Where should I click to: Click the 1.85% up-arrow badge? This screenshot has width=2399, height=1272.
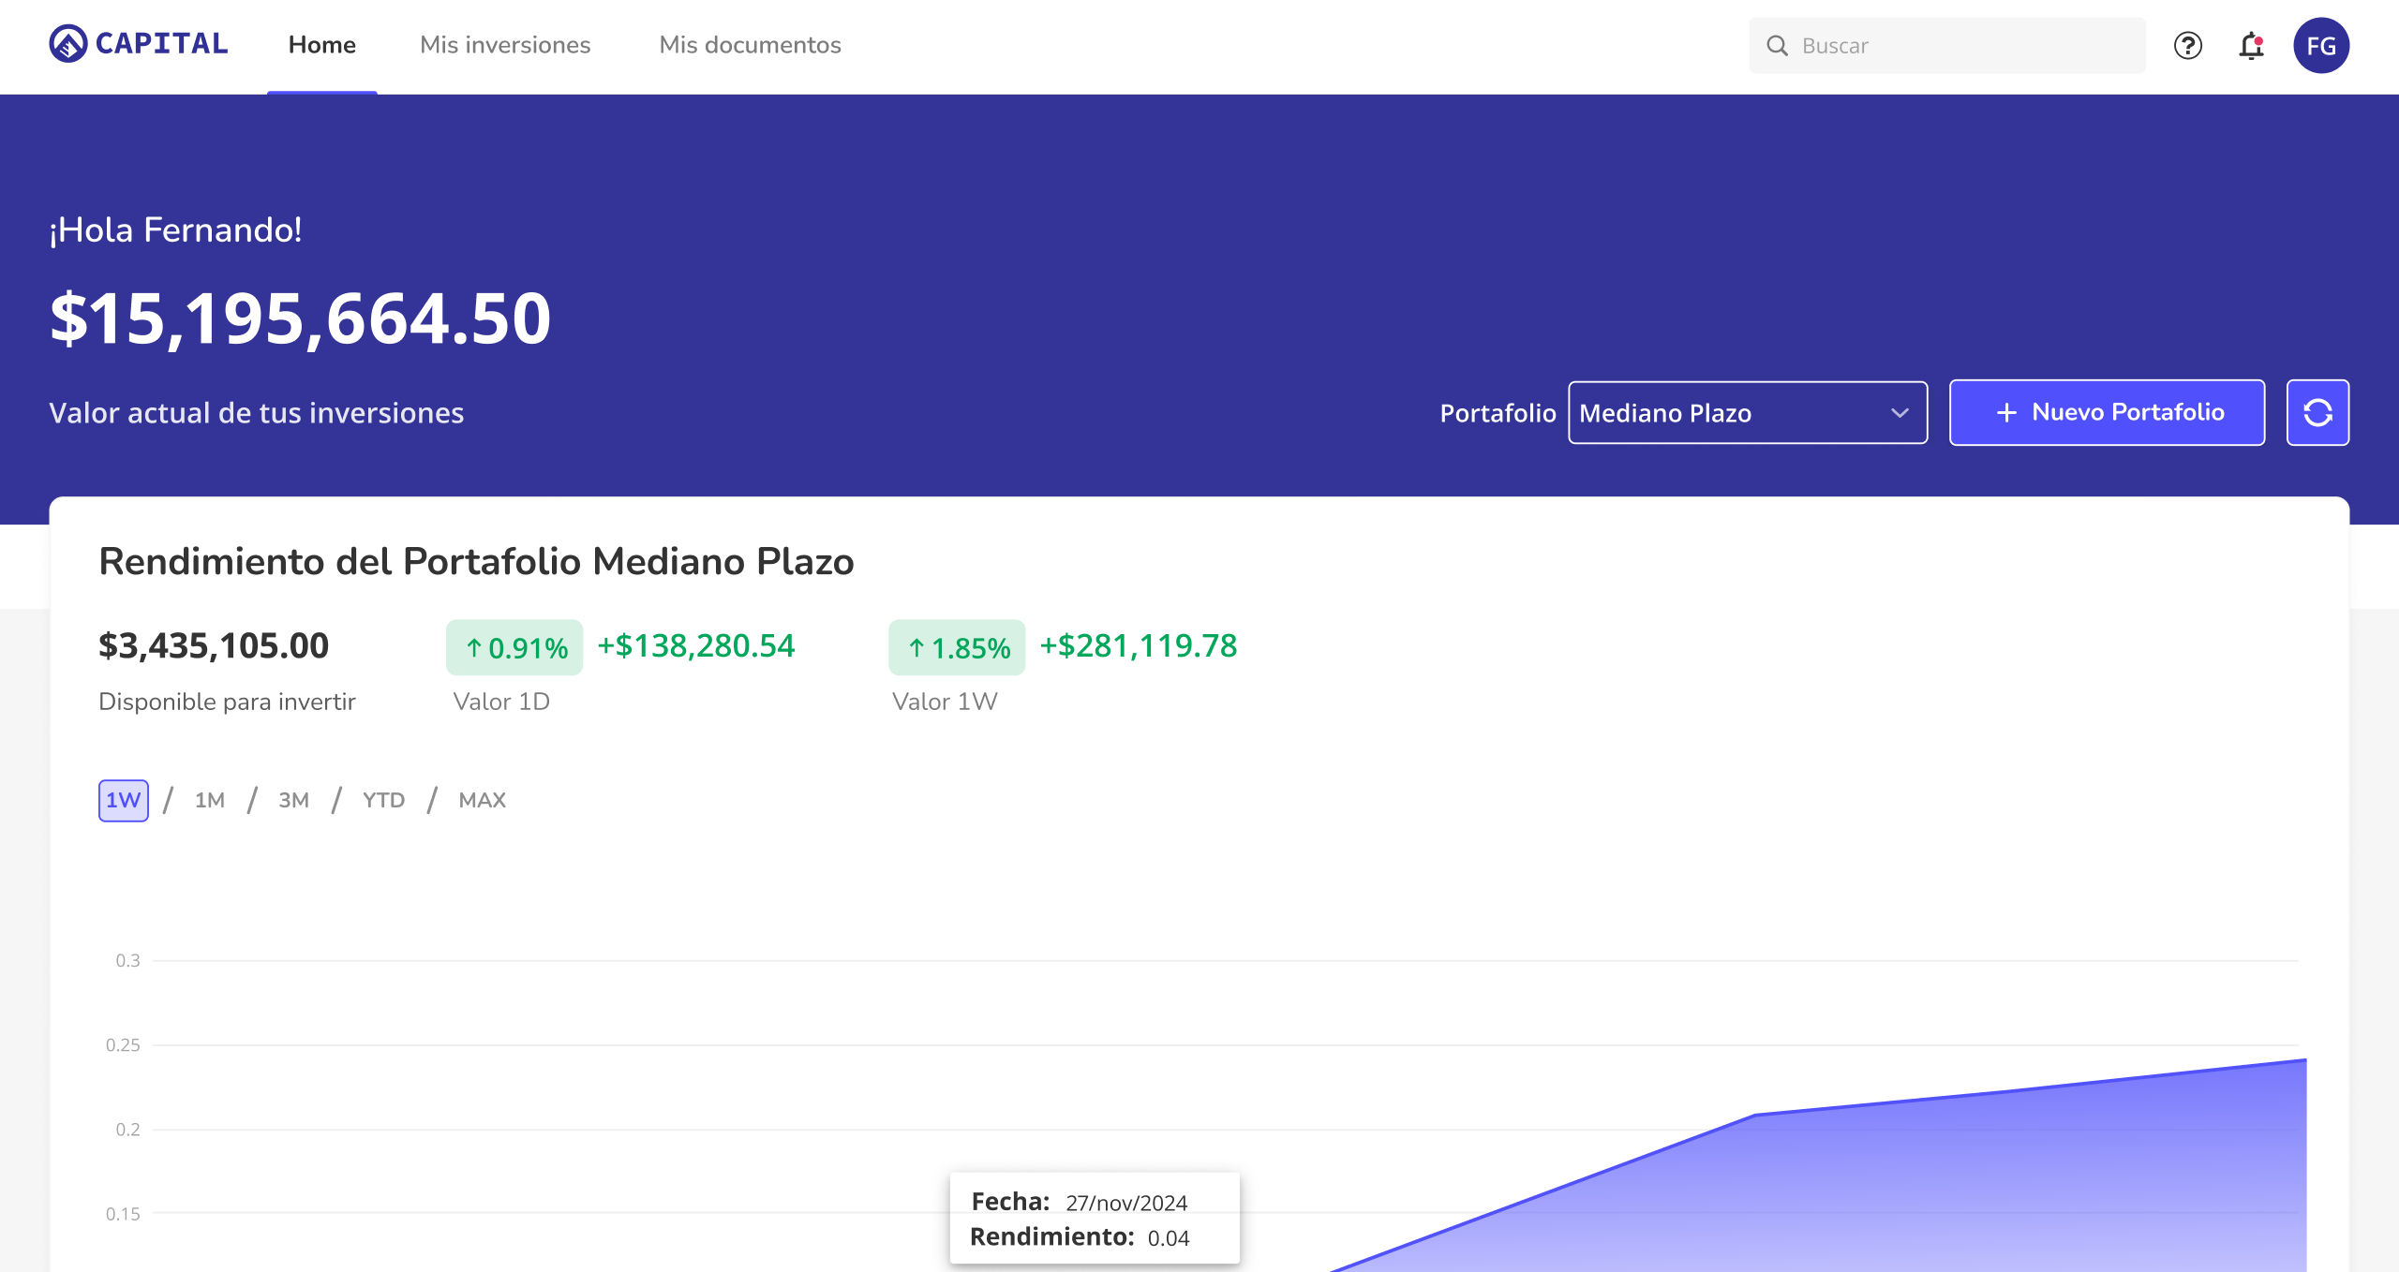point(957,647)
